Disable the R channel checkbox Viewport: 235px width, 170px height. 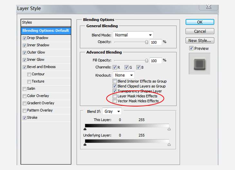(115, 67)
